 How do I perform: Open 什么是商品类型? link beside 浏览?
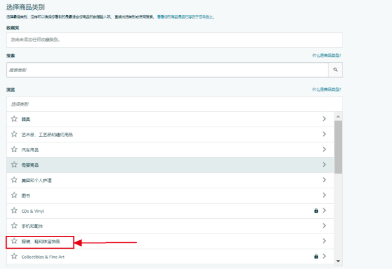pyautogui.click(x=327, y=89)
